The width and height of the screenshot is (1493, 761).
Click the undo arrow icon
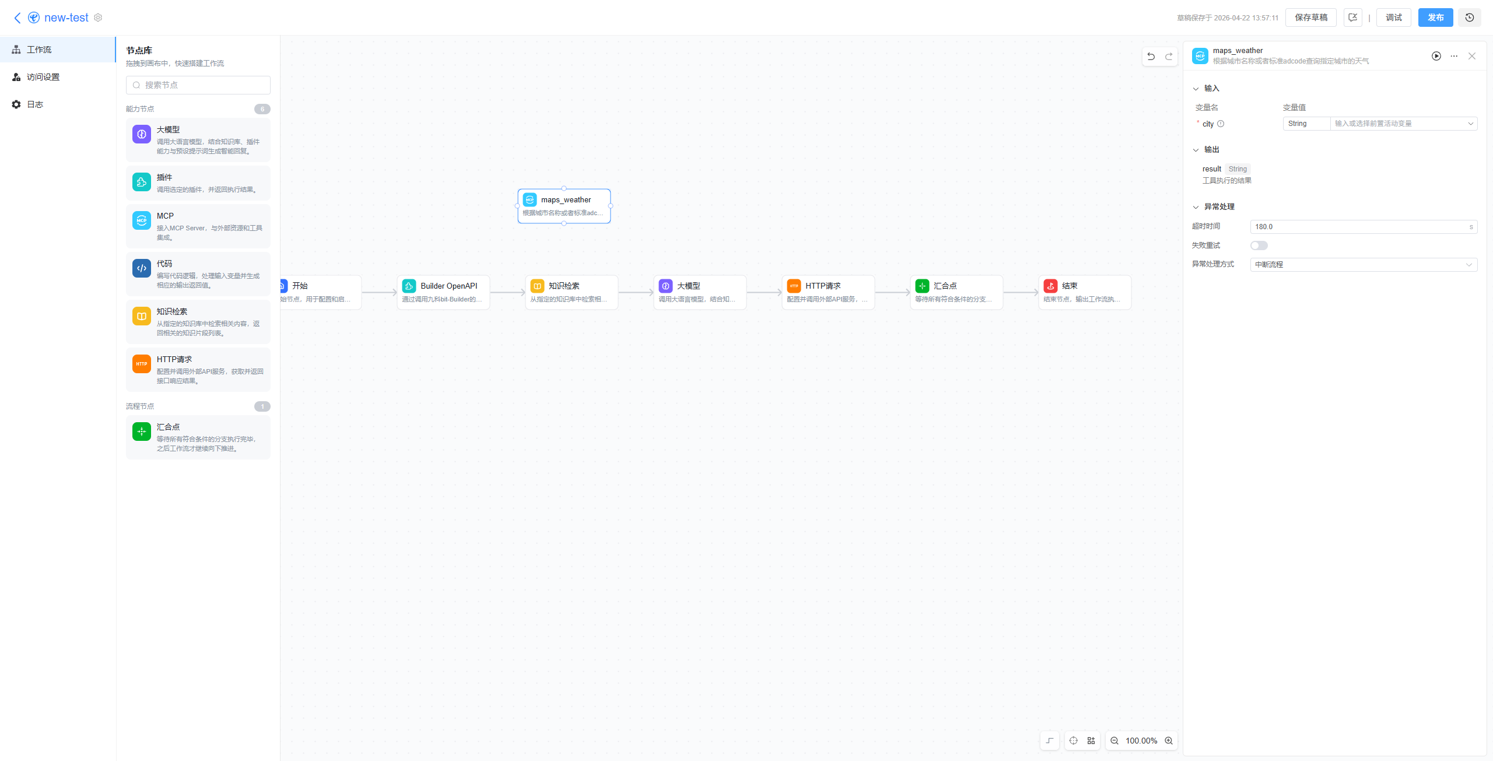pos(1151,57)
